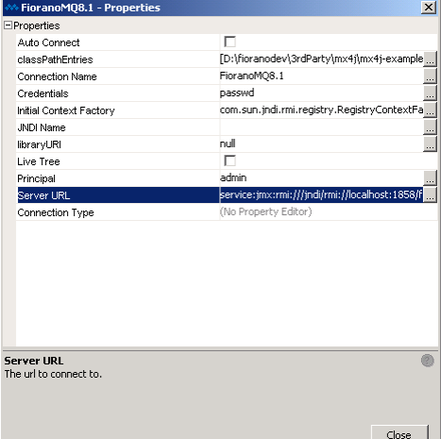Click the empty JNDI Name value field

coord(321,127)
